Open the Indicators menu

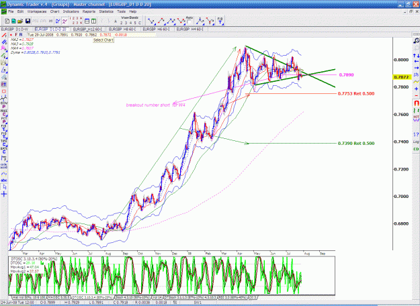click(71, 11)
